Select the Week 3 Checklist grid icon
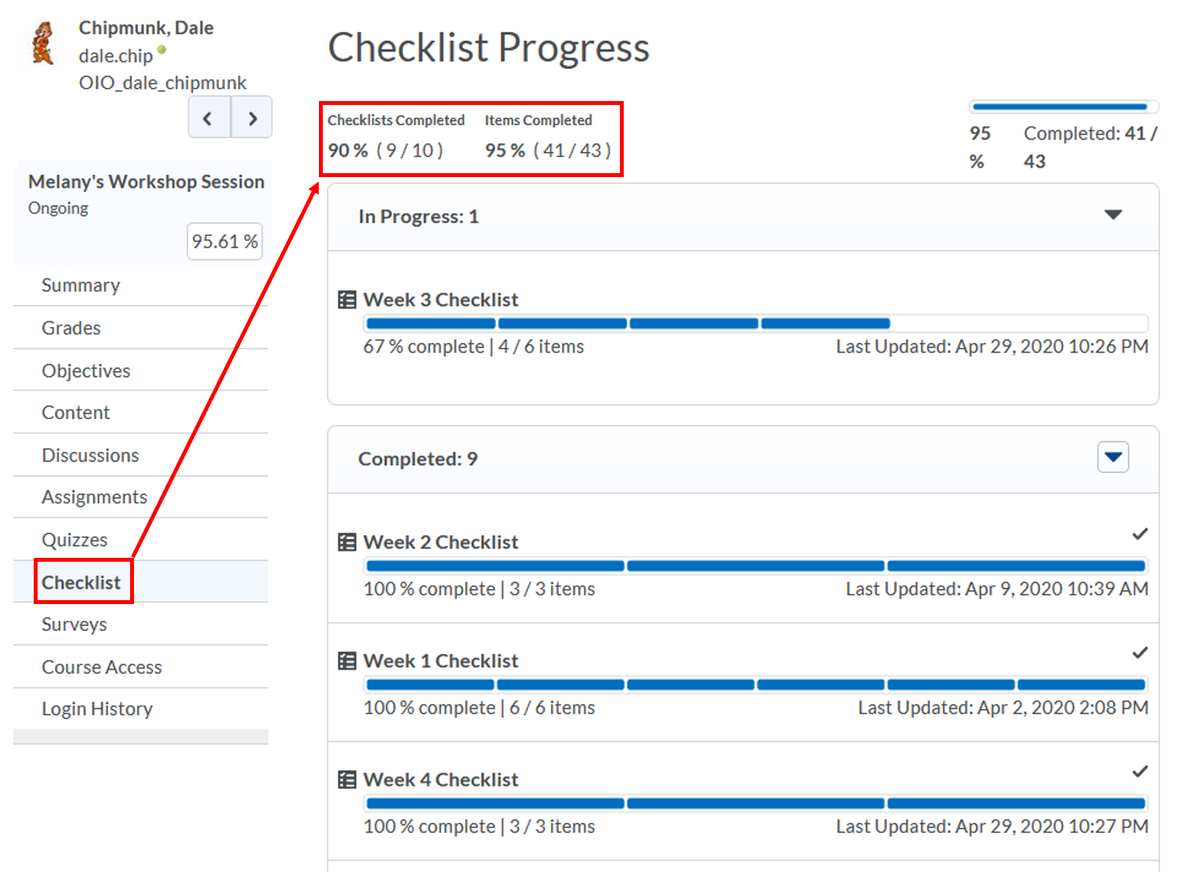 tap(345, 299)
